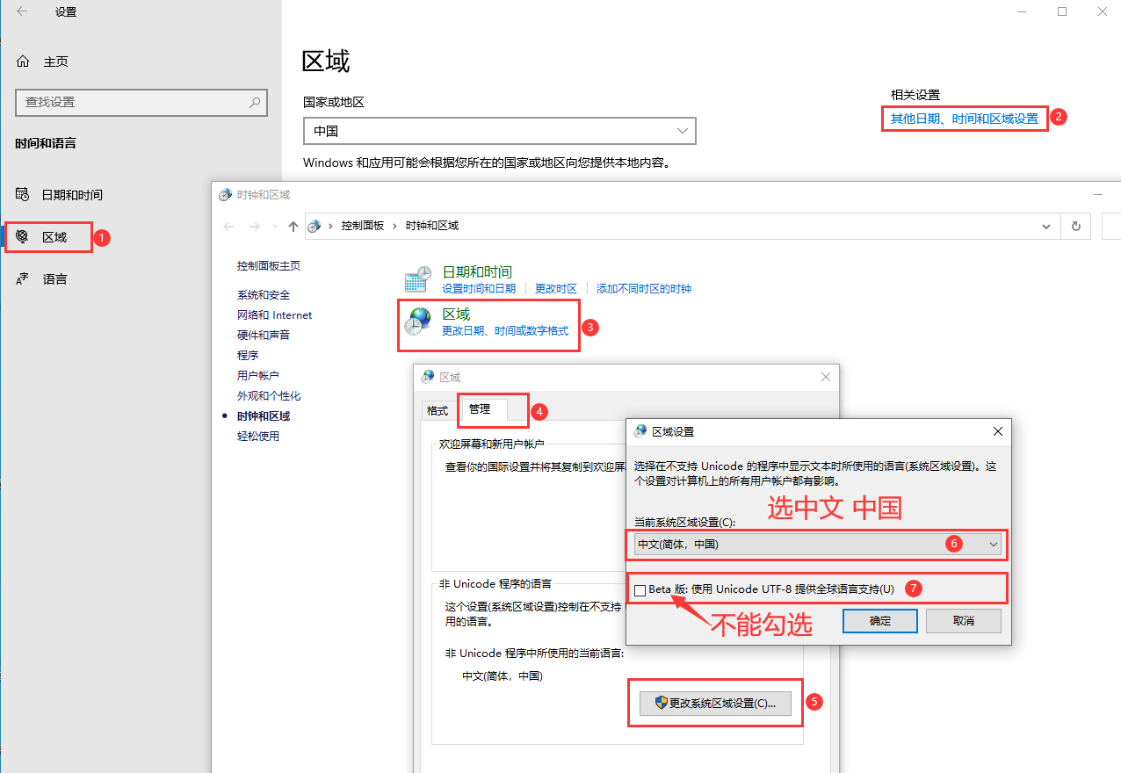Open the current system locale dropdown
1121x773 pixels.
click(993, 545)
